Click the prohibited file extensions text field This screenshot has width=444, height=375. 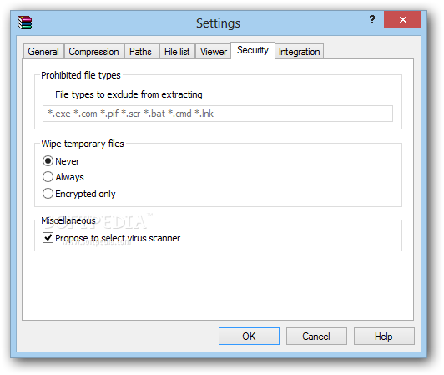coord(218,114)
